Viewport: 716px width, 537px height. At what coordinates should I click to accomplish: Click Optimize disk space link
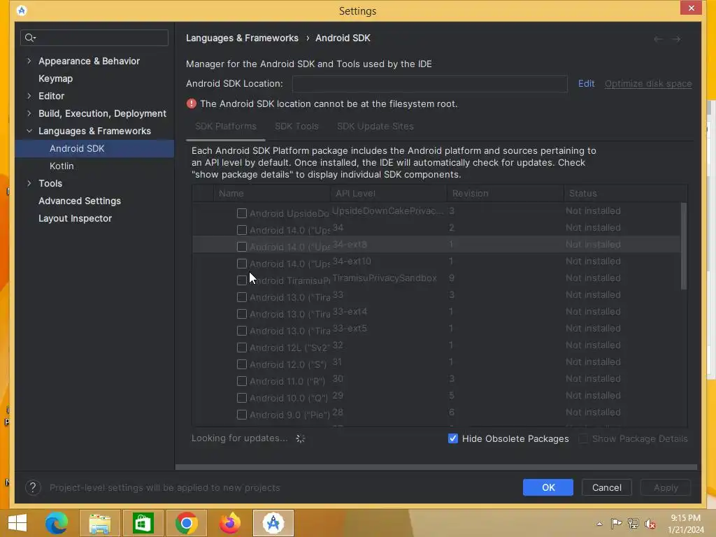coord(648,84)
